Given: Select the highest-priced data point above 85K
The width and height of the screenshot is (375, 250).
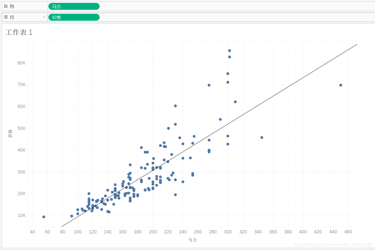Looking at the screenshot, I should click(230, 51).
